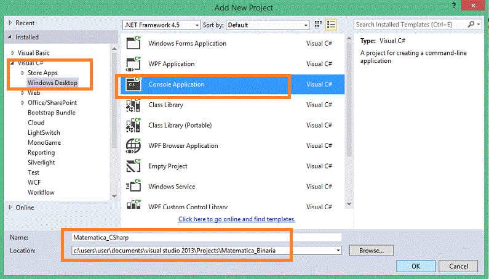Select the Test category
Screen dimensions: 489x279
pos(33,172)
